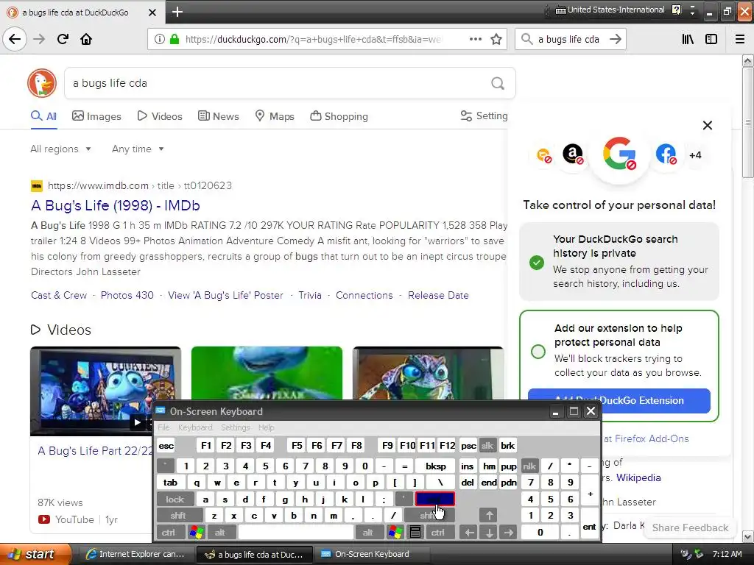Click the Trivia sublink
The height and width of the screenshot is (565, 754).
point(310,295)
